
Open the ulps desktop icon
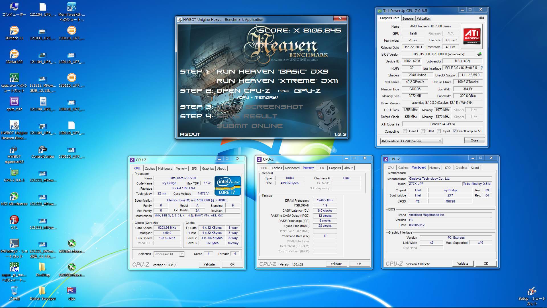coord(72,293)
